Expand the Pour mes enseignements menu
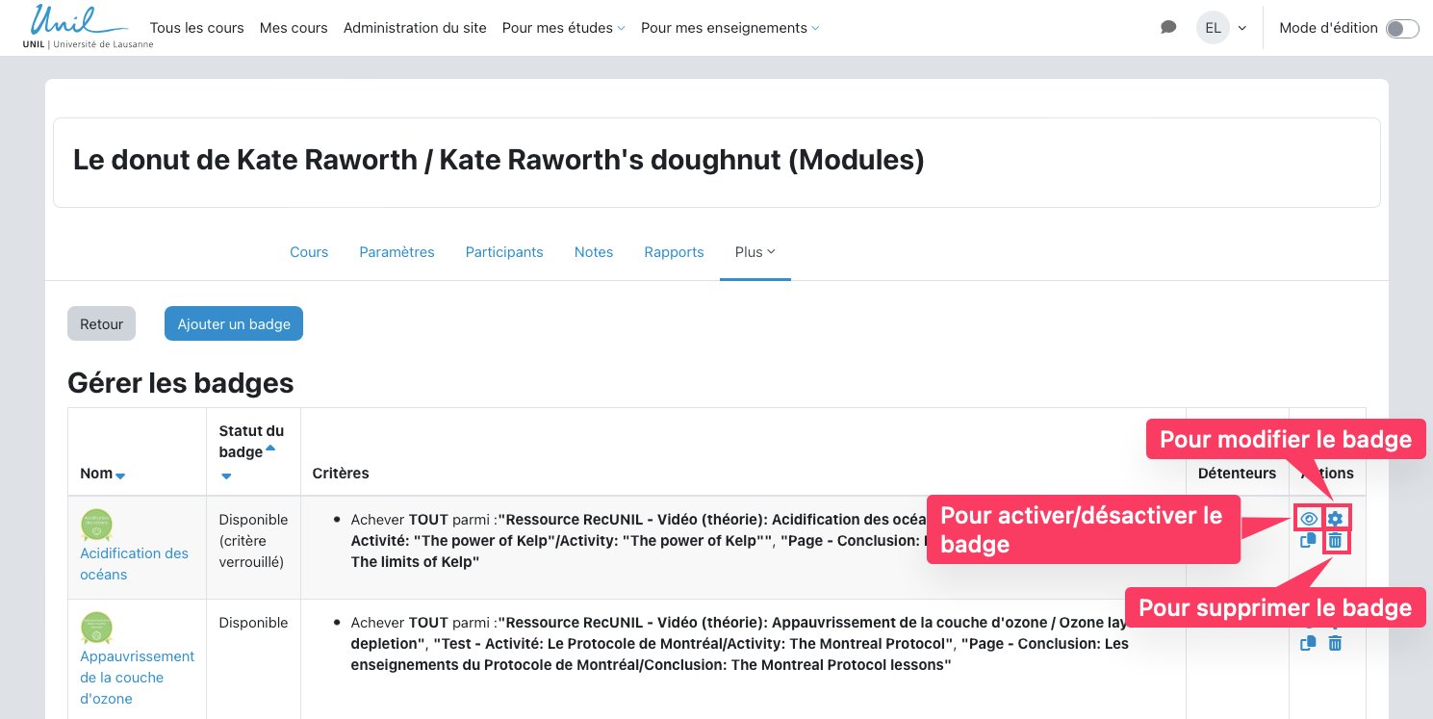This screenshot has height=719, width=1433. pyautogui.click(x=729, y=28)
